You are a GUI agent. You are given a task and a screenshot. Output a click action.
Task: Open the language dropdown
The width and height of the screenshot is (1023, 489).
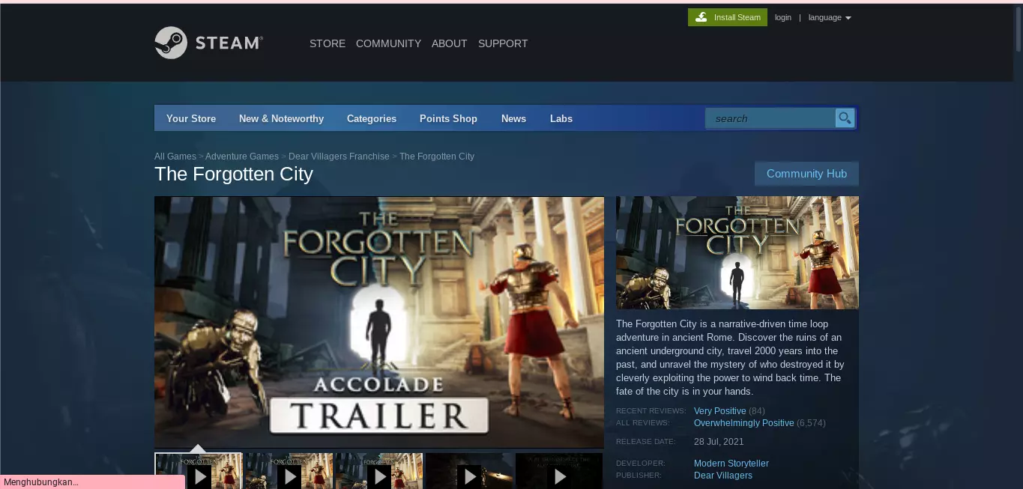829,17
